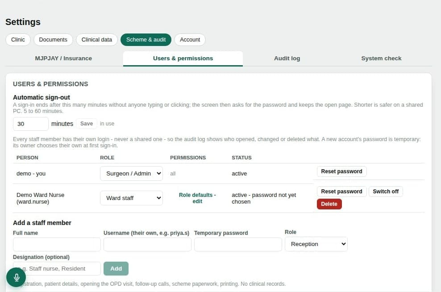Click the Designation optional field
This screenshot has height=292, width=441.
pos(57,269)
